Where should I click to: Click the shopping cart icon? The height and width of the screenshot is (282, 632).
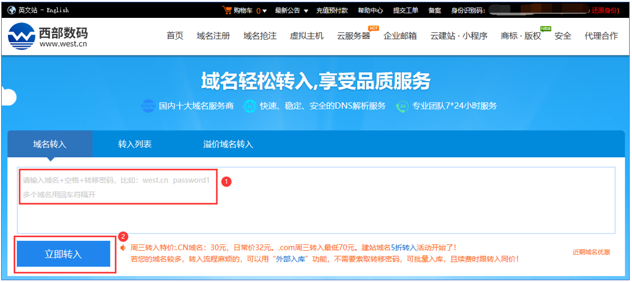click(x=227, y=10)
